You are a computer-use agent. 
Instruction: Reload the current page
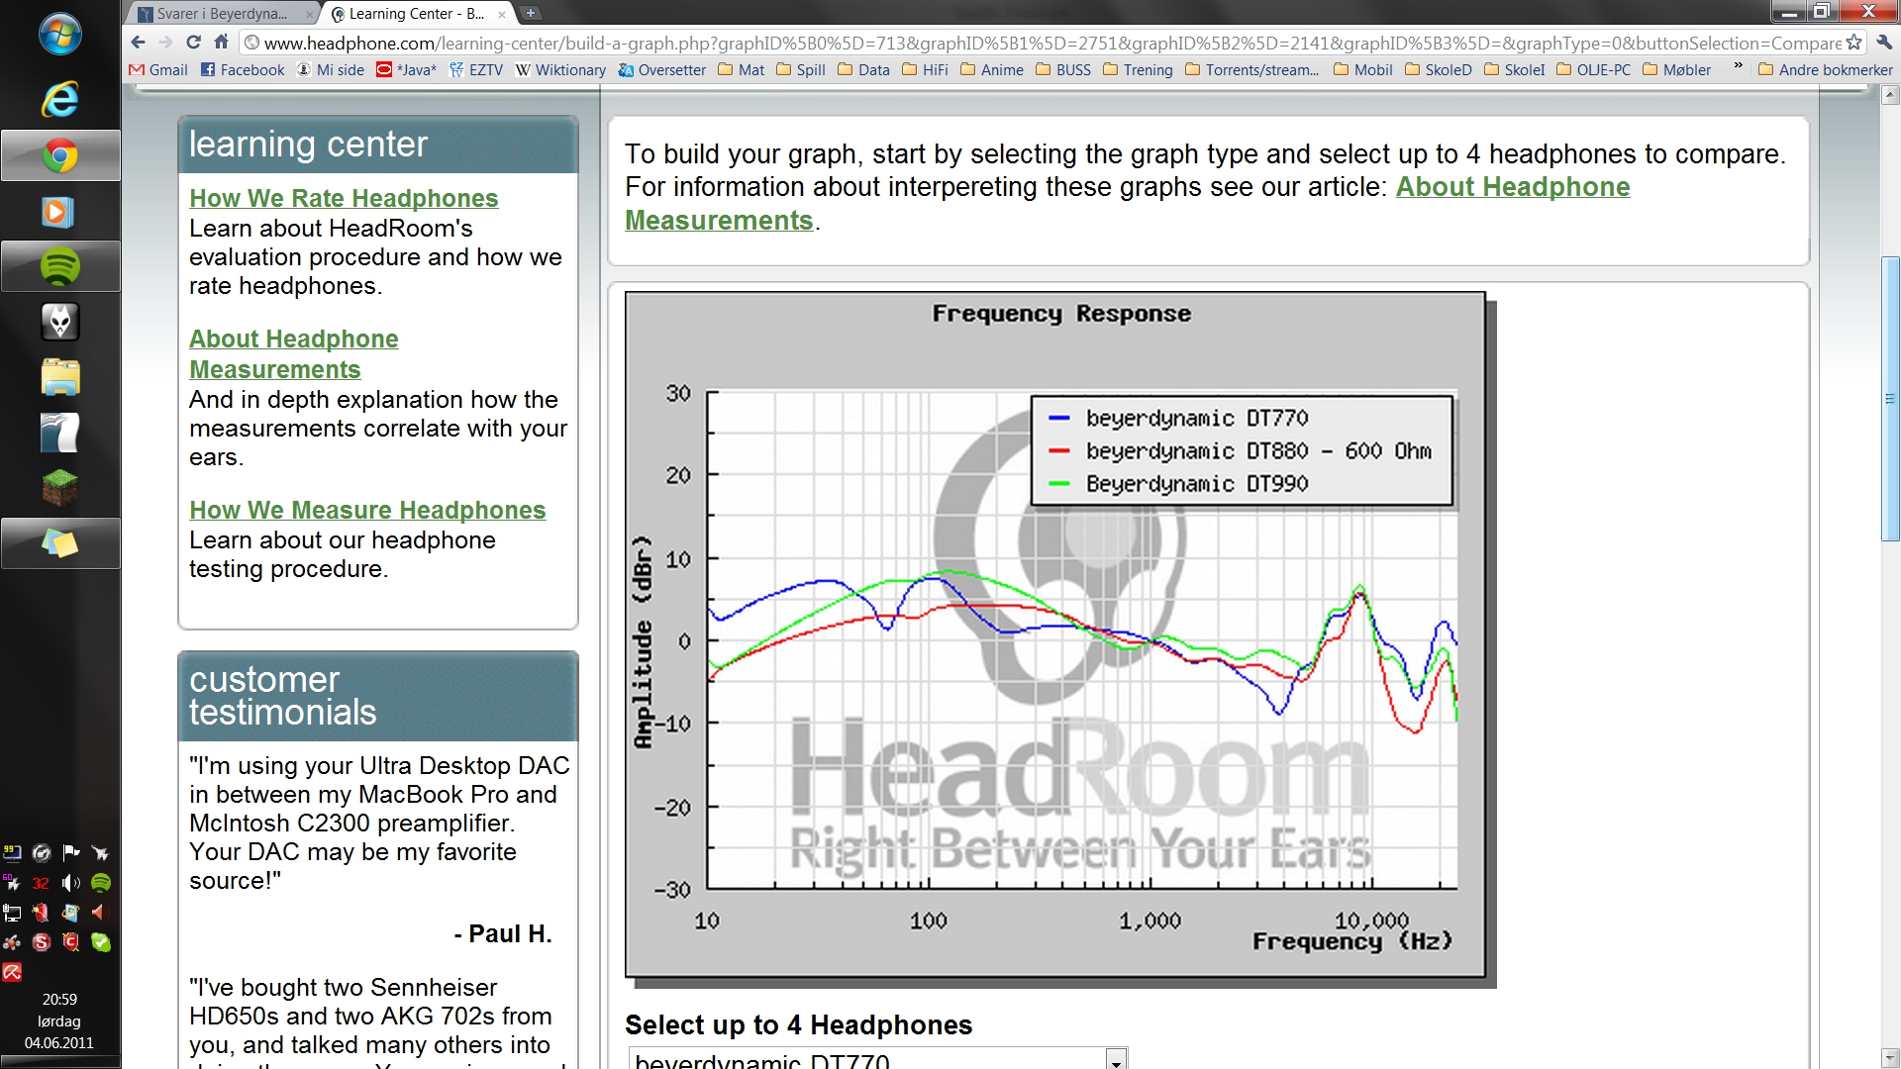click(194, 43)
